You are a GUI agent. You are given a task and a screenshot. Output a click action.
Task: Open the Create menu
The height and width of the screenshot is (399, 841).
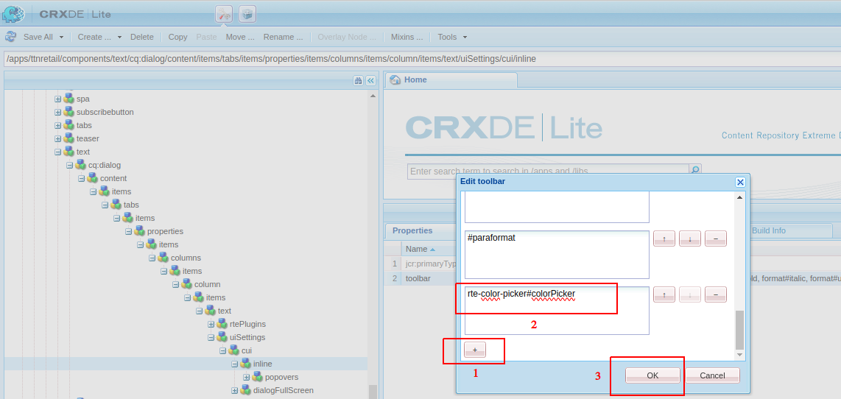coord(94,37)
